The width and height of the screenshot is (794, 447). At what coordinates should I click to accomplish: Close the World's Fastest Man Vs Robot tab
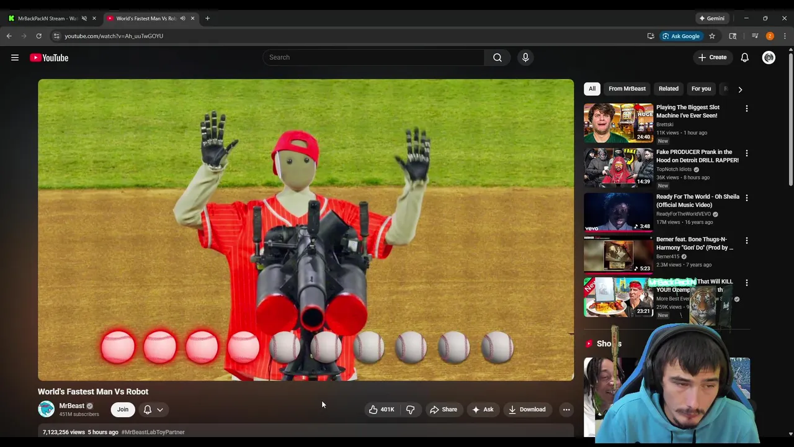tap(192, 18)
